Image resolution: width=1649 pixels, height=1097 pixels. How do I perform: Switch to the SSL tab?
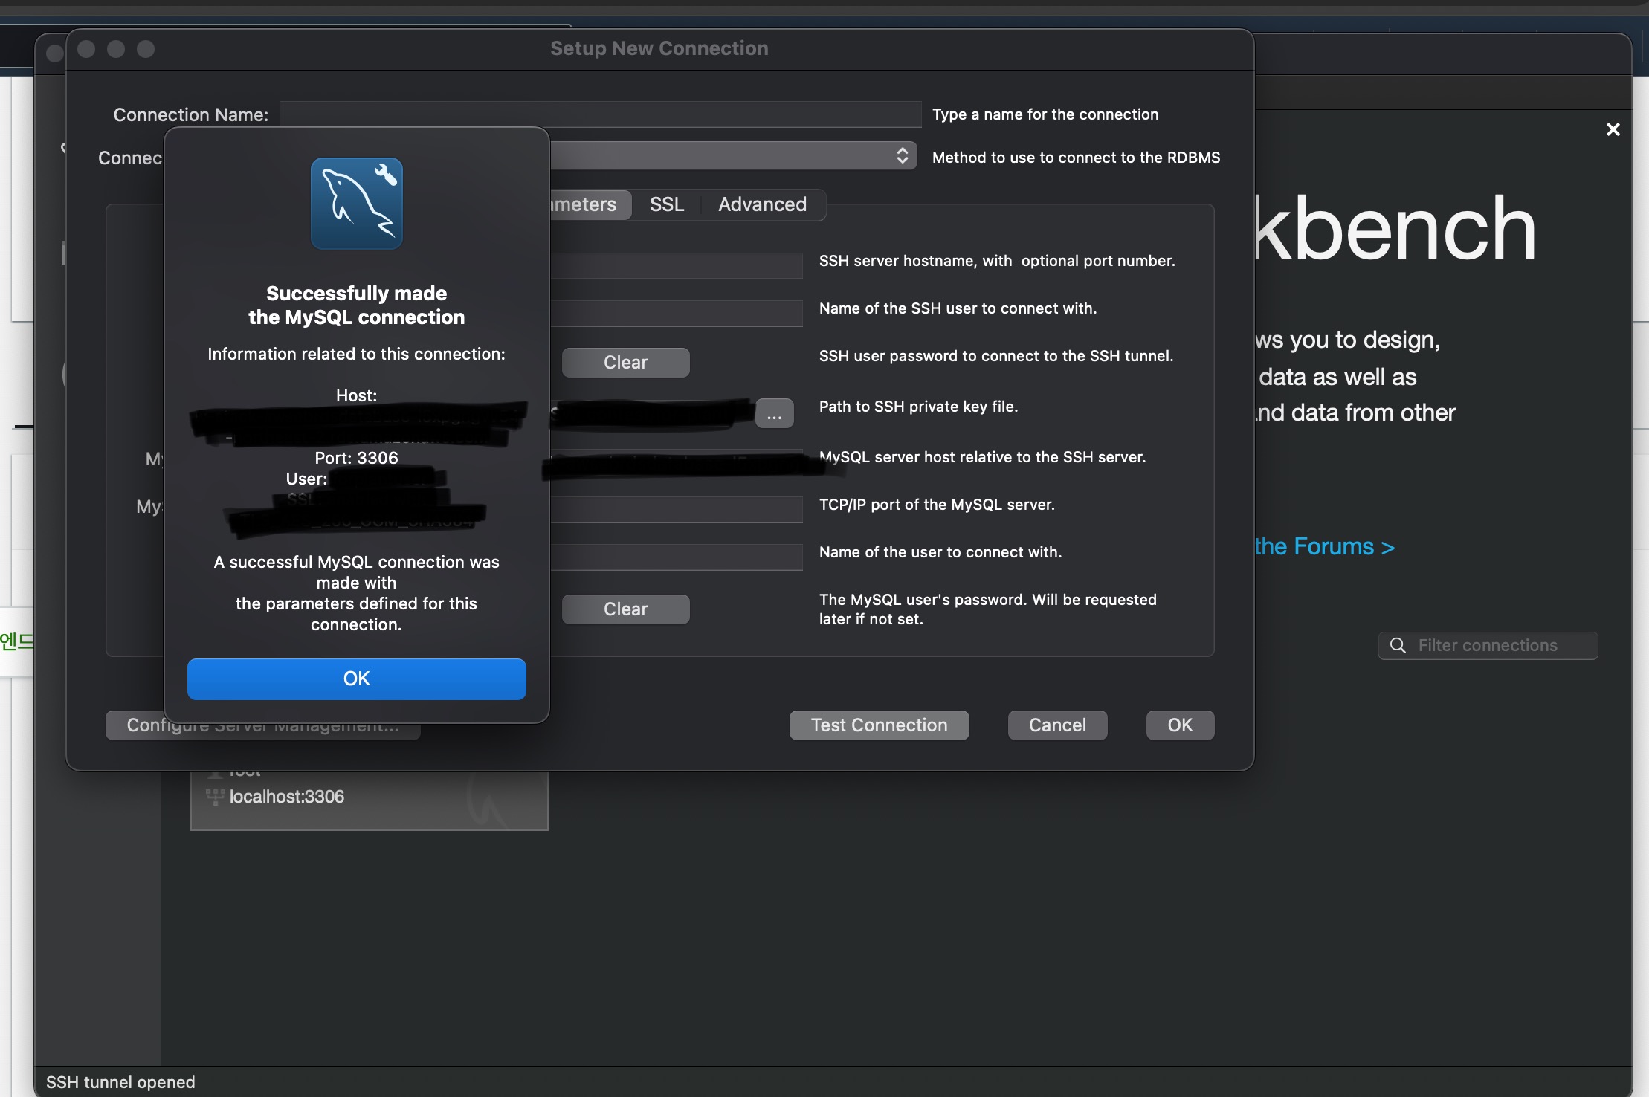[666, 204]
